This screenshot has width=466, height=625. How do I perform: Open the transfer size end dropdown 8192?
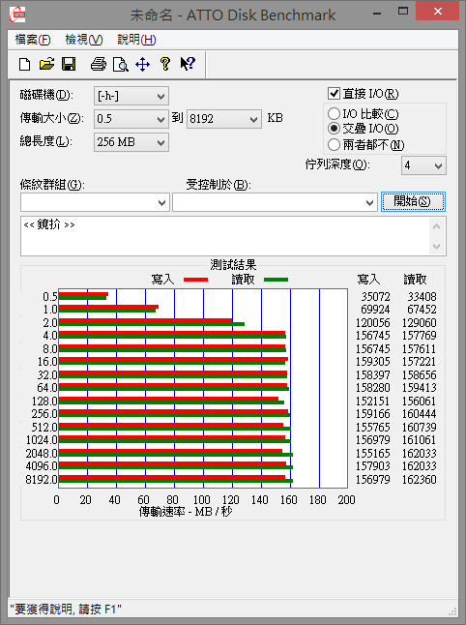coord(224,119)
